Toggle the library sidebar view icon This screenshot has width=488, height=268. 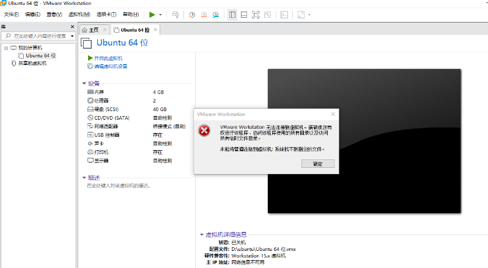[232, 15]
